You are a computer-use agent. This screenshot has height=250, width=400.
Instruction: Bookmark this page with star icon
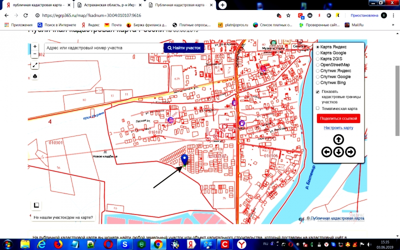tap(288, 15)
